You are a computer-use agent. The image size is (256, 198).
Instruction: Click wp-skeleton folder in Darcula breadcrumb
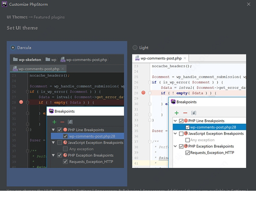click(x=27, y=60)
